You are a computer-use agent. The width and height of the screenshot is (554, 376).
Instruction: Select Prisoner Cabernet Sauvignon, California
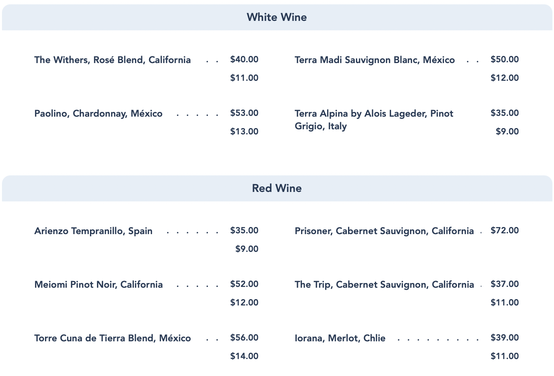[384, 231]
